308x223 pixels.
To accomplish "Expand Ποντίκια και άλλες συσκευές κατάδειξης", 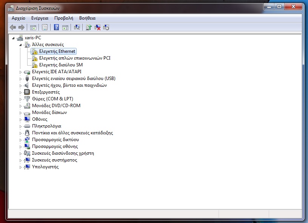I will tap(20, 133).
